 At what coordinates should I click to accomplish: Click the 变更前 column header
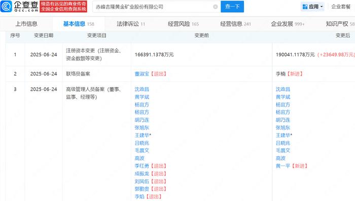coord(201,35)
